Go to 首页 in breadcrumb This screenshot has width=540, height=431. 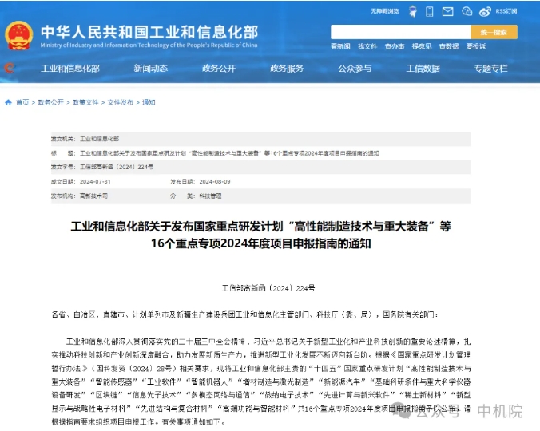pos(22,102)
